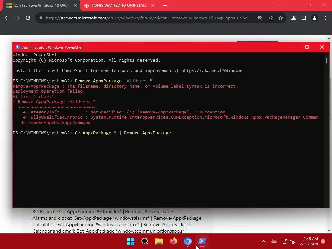Open the Windows Start menu
This screenshot has width=332, height=249.
130,241
